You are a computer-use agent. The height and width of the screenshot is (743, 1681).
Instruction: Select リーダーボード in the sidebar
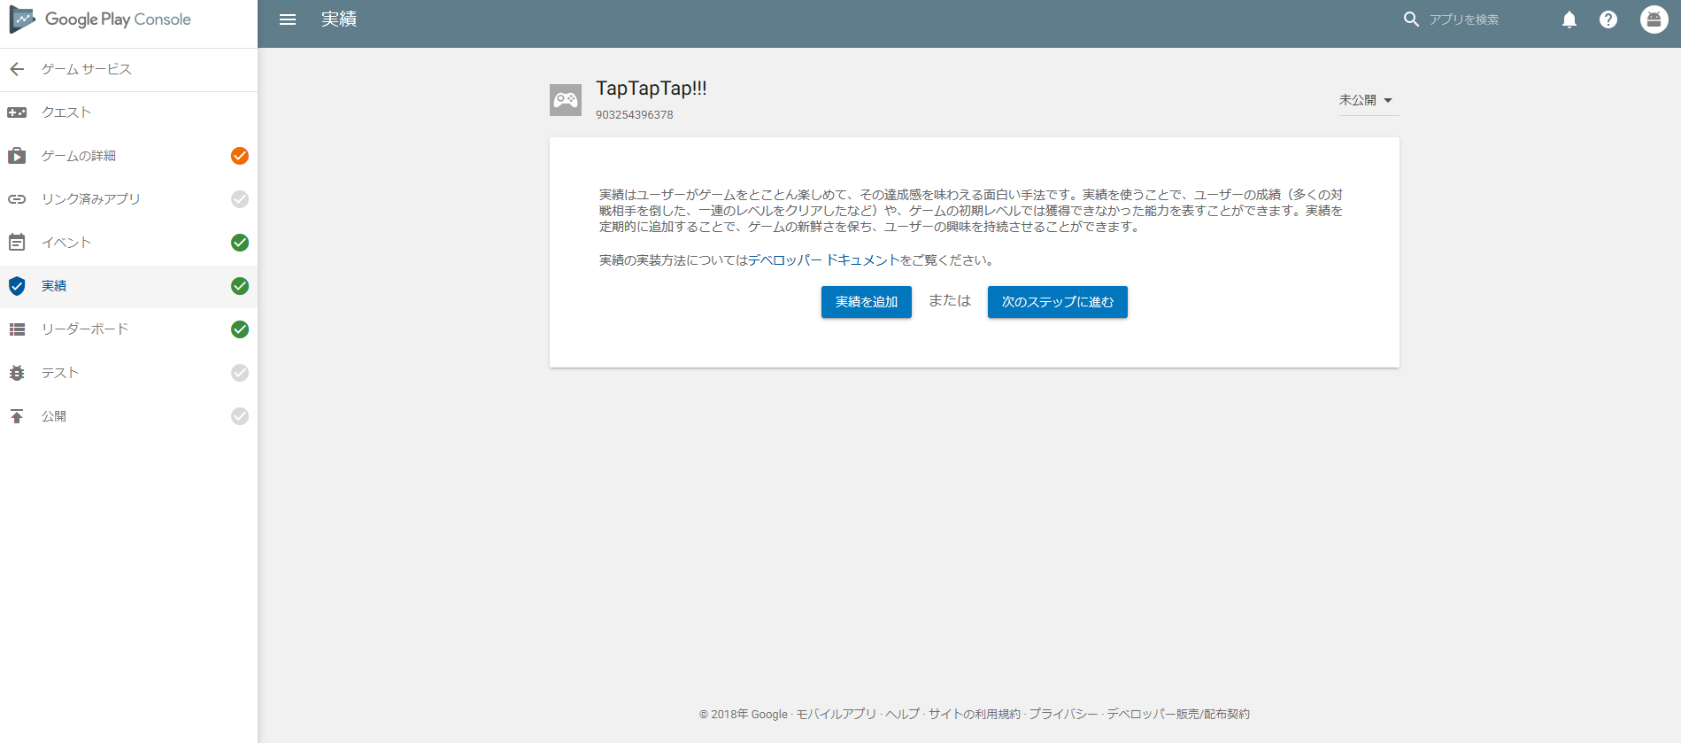128,329
